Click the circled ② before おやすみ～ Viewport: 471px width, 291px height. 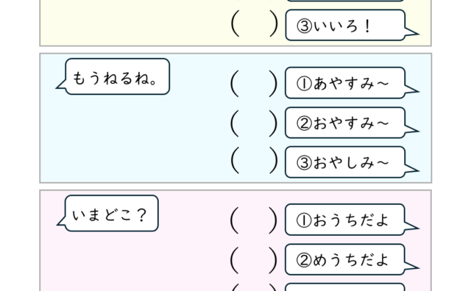click(x=304, y=123)
